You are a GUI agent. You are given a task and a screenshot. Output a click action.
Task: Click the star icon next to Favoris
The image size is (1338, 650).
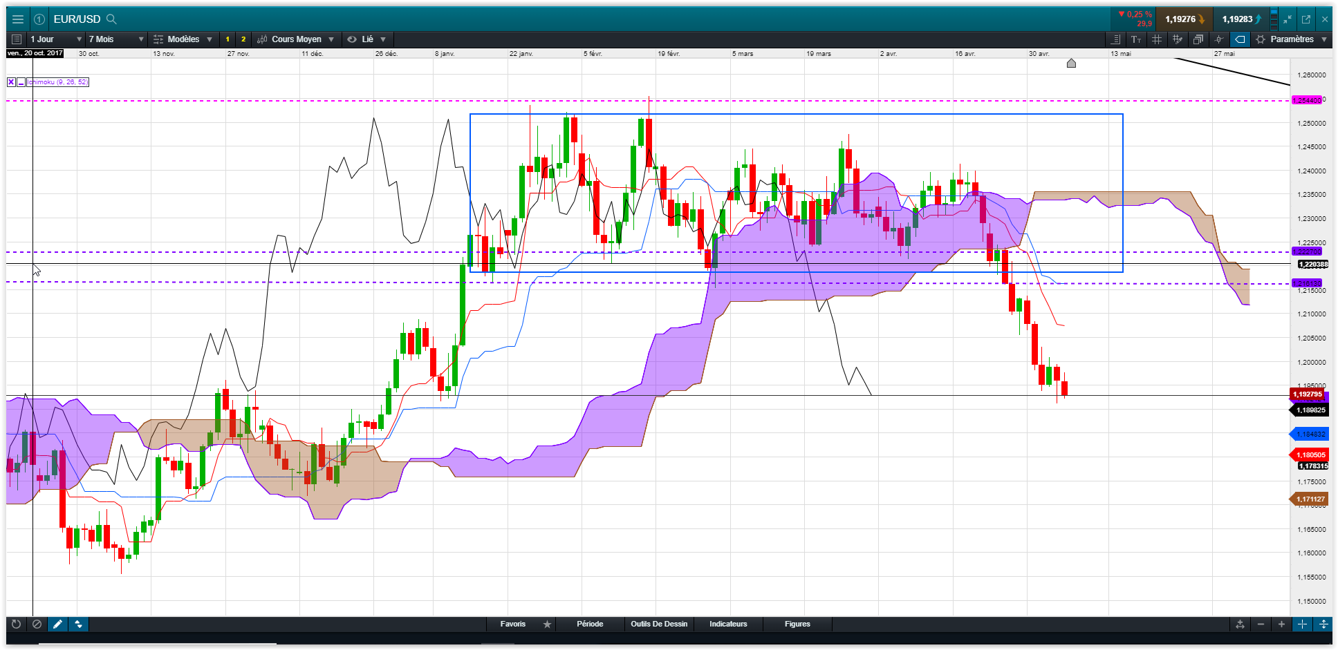547,624
